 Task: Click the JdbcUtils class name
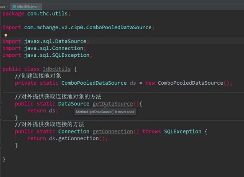click(x=57, y=69)
